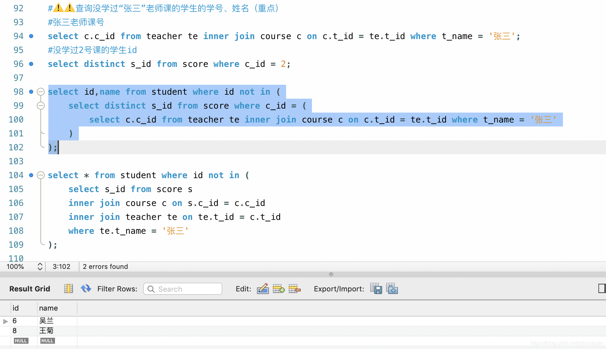Click the first warning emoji on line 92
This screenshot has width=606, height=349.
click(x=59, y=8)
